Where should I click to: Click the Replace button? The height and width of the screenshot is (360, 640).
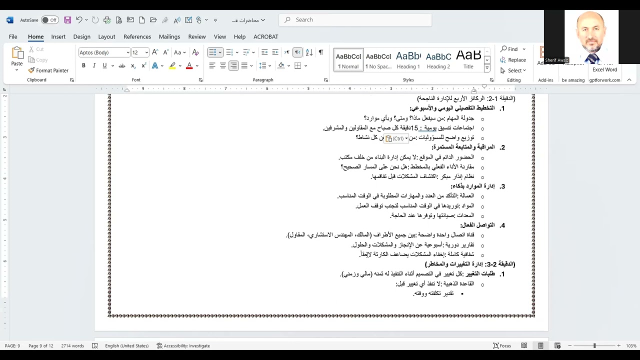click(x=513, y=60)
